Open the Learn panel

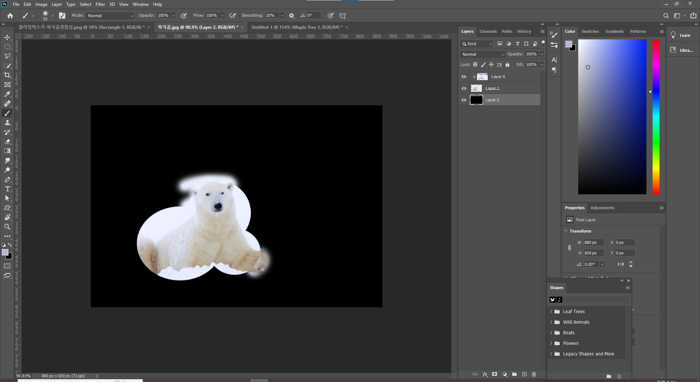681,35
